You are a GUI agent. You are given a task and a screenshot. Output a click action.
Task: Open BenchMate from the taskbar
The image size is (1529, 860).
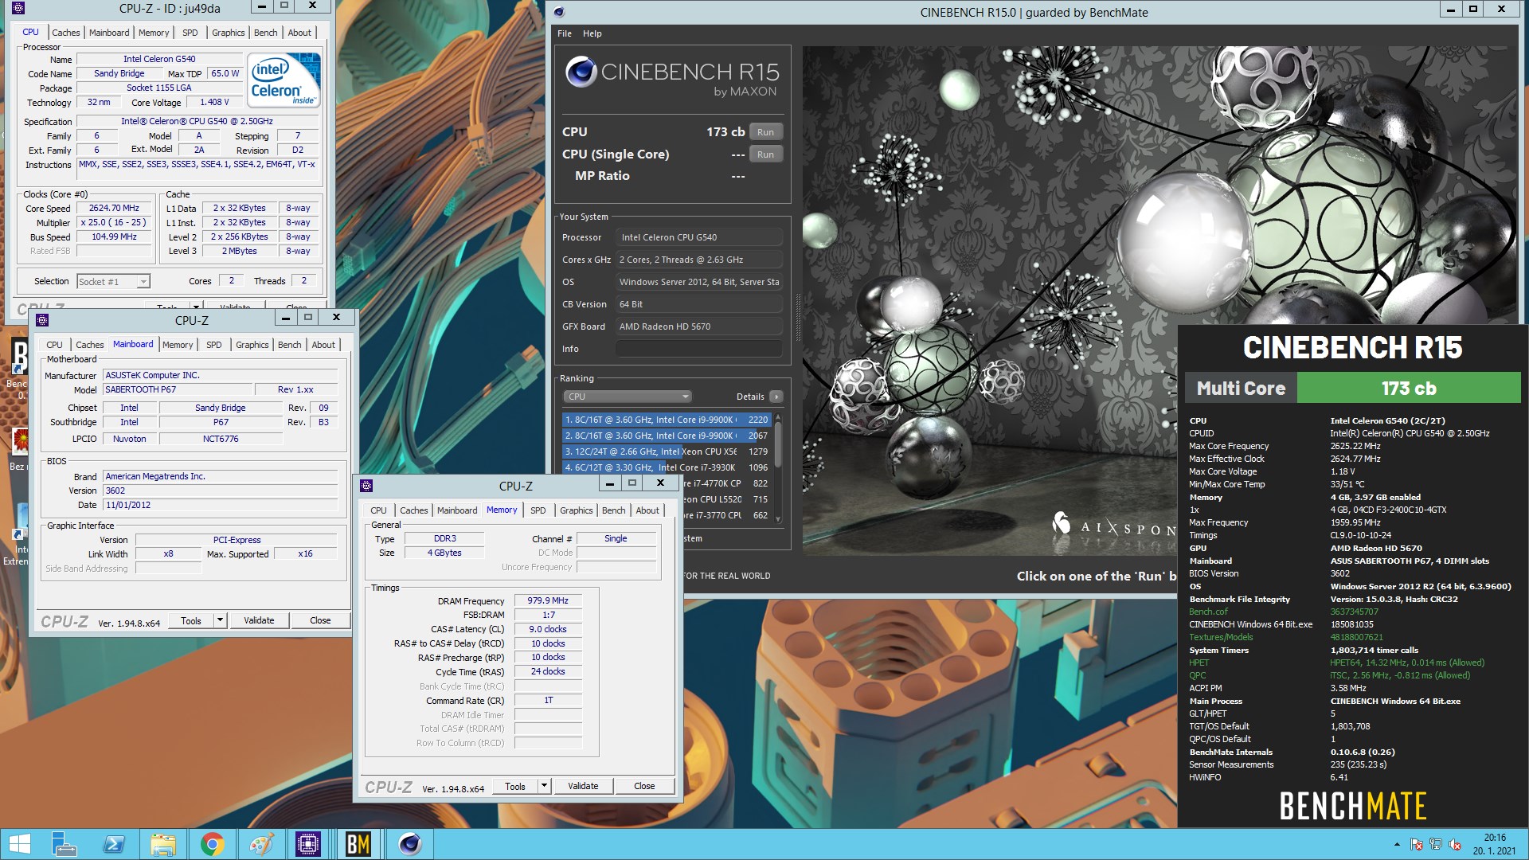pyautogui.click(x=358, y=844)
